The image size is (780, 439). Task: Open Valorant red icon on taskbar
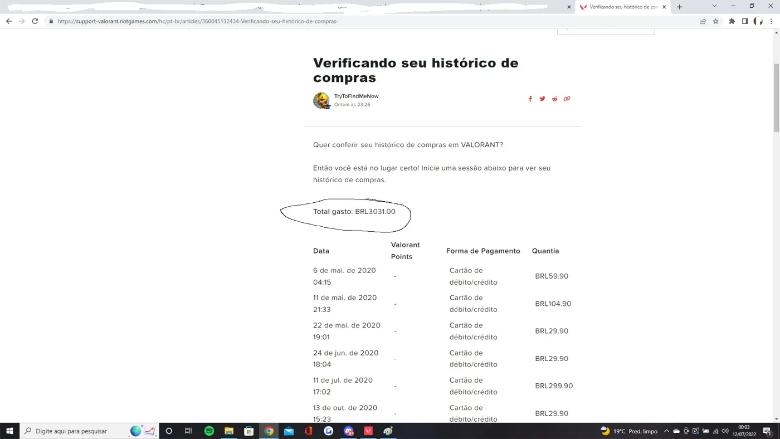pyautogui.click(x=368, y=431)
